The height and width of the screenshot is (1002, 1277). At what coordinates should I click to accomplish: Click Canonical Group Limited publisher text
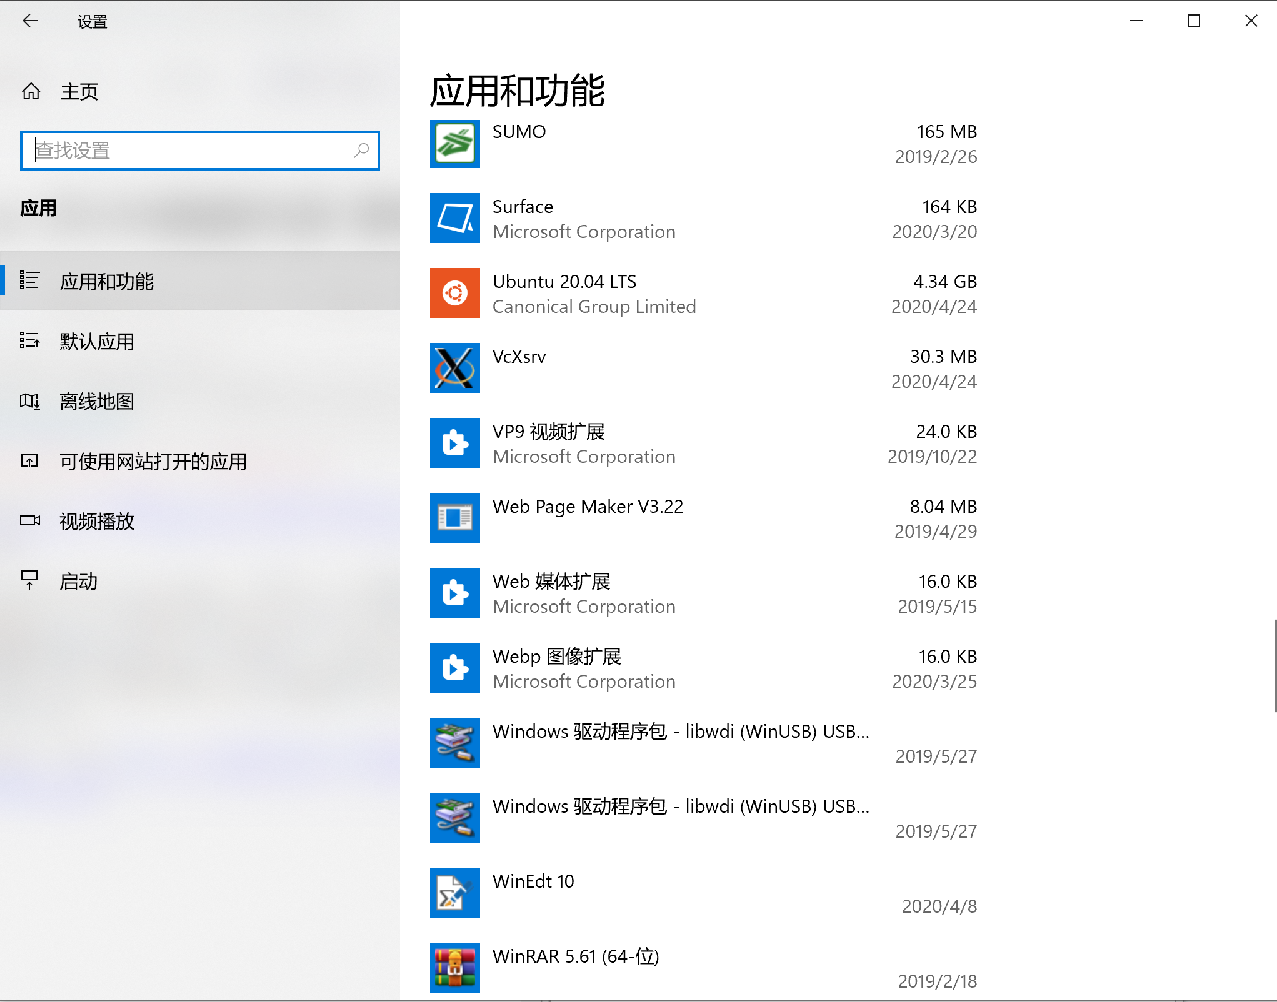(594, 307)
